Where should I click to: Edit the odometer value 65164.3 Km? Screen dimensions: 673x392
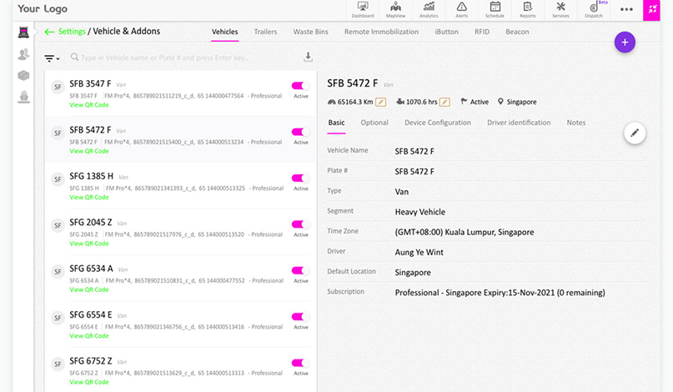pyautogui.click(x=381, y=102)
